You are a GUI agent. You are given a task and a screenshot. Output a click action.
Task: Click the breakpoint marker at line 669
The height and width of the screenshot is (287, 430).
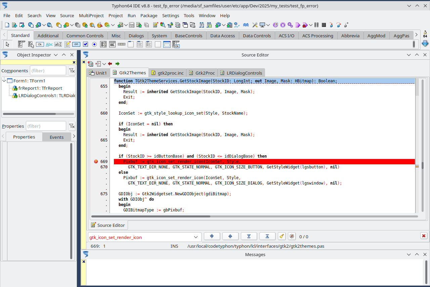point(96,162)
